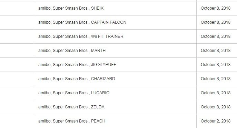Click the date in JIGGLYPUFF row
Image resolution: width=237 pixels, height=128 pixels.
[x=216, y=65]
